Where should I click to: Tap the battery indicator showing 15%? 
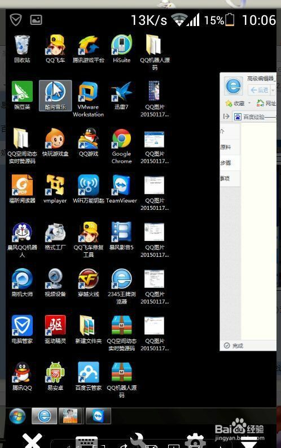point(219,20)
